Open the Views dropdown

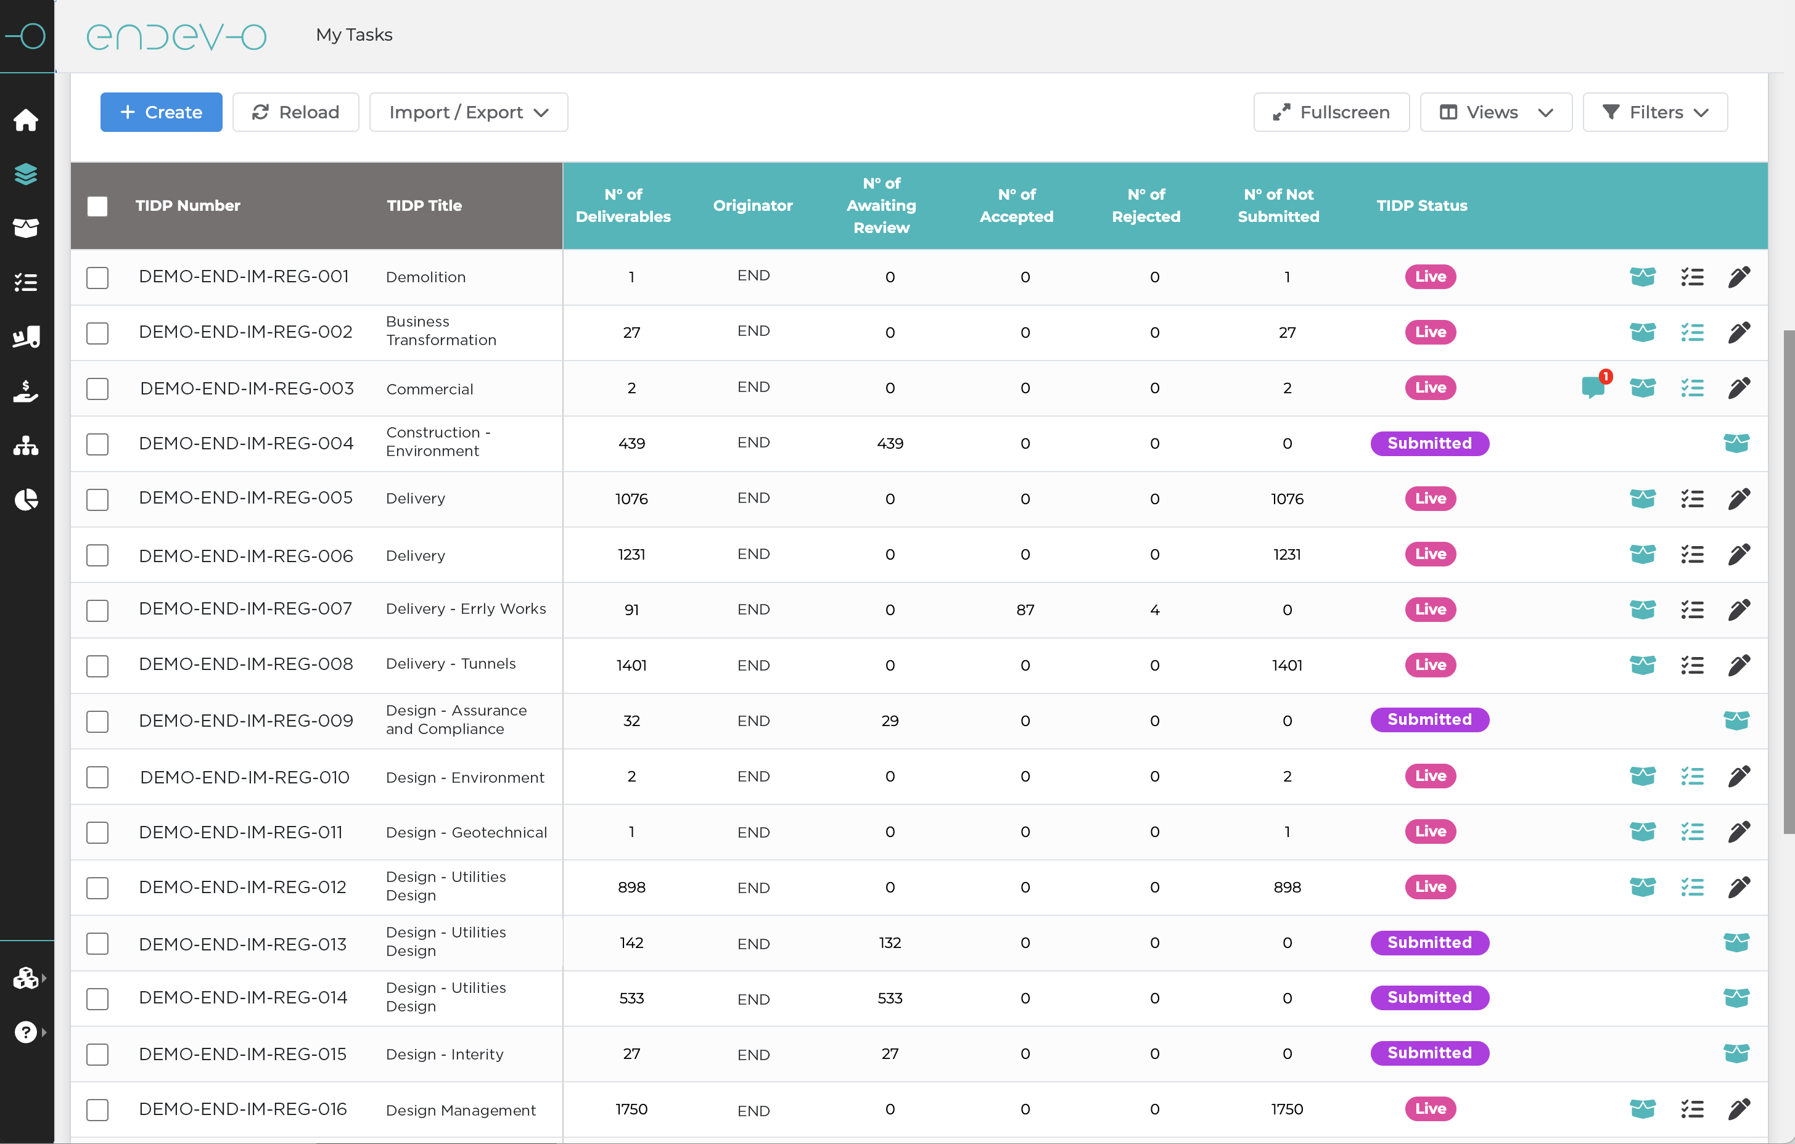click(1495, 113)
